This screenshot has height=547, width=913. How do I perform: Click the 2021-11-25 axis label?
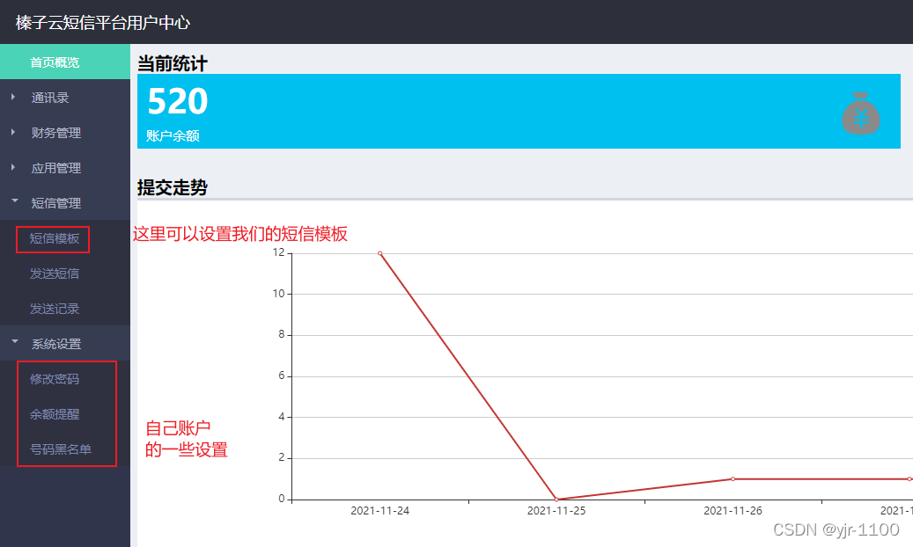[x=556, y=510]
